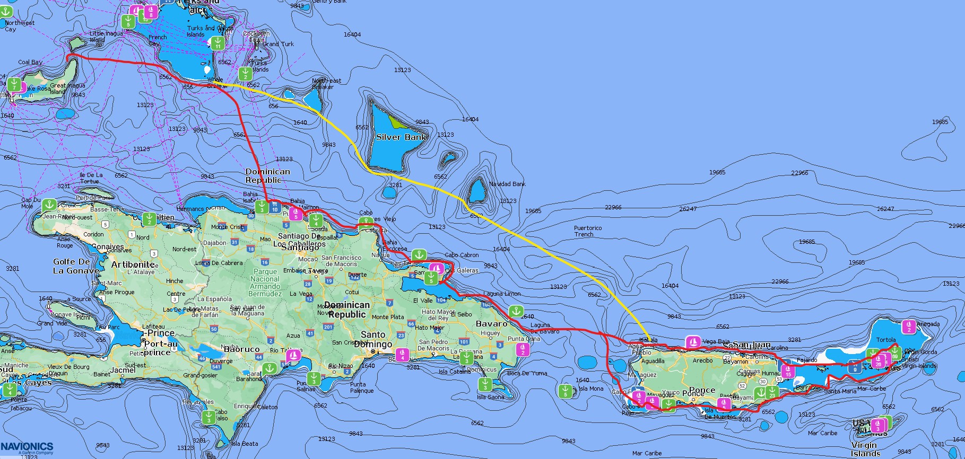Open pink marina marker 2 at Punta Cana

(x=523, y=349)
